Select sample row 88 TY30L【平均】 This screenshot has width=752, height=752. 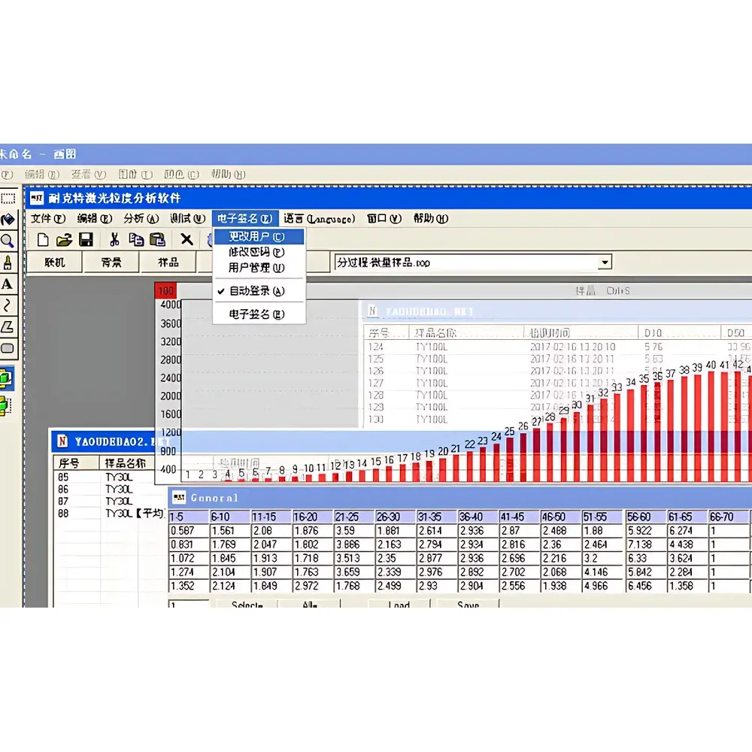coord(117,514)
